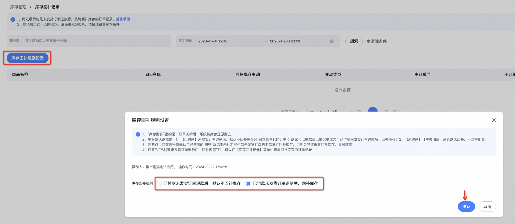Select 已付款未发货订单退款后，回补库存 radio option

(249, 183)
